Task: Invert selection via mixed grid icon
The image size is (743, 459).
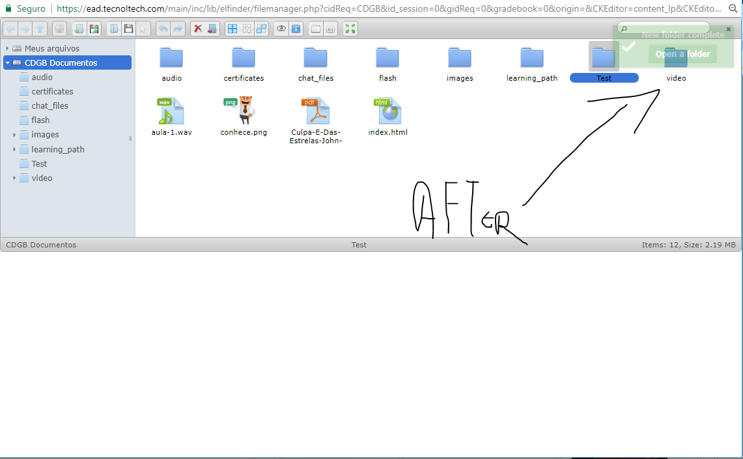Action: (x=262, y=29)
